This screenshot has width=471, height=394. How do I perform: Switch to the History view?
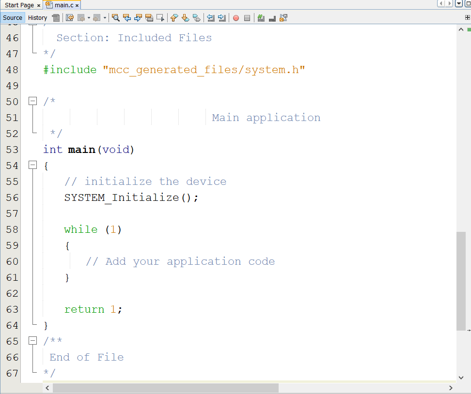(37, 18)
